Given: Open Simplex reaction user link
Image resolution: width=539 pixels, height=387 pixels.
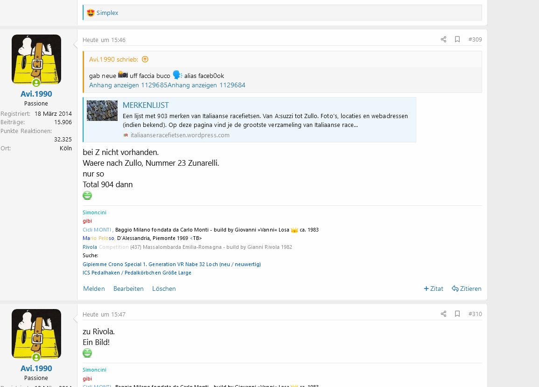Looking at the screenshot, I should (107, 13).
